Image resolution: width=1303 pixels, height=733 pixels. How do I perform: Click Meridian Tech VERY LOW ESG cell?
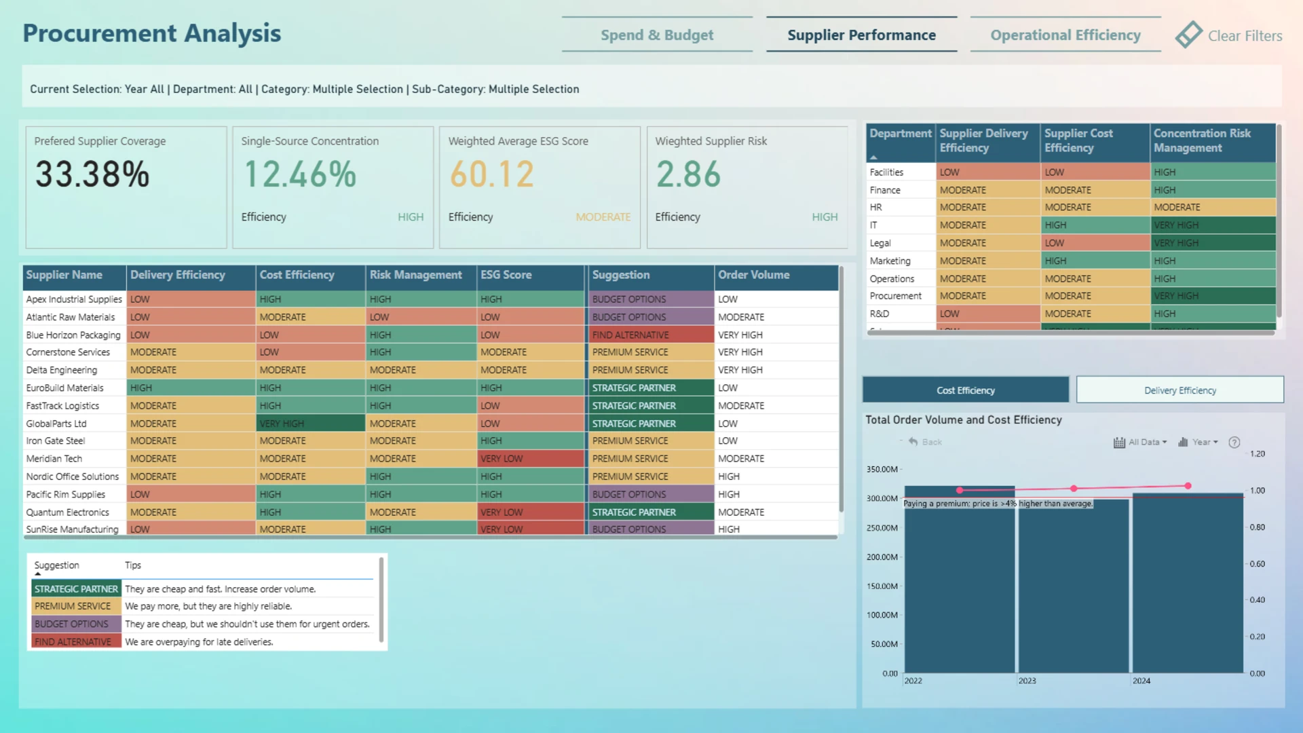pos(531,459)
